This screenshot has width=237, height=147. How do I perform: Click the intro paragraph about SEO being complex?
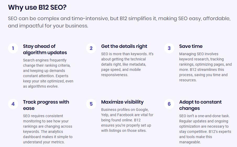click(x=119, y=22)
